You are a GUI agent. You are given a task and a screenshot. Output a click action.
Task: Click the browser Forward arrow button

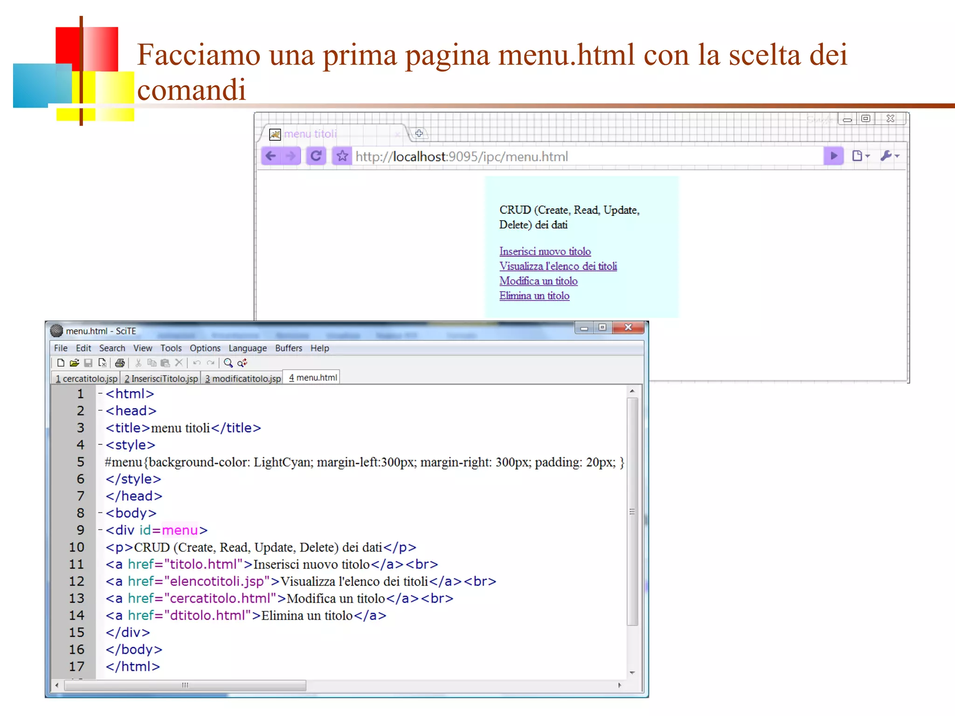(291, 156)
